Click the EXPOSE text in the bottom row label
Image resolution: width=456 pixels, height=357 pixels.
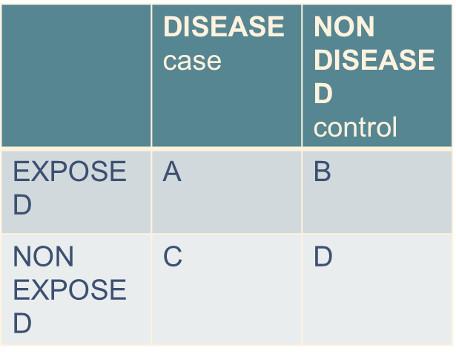click(70, 290)
